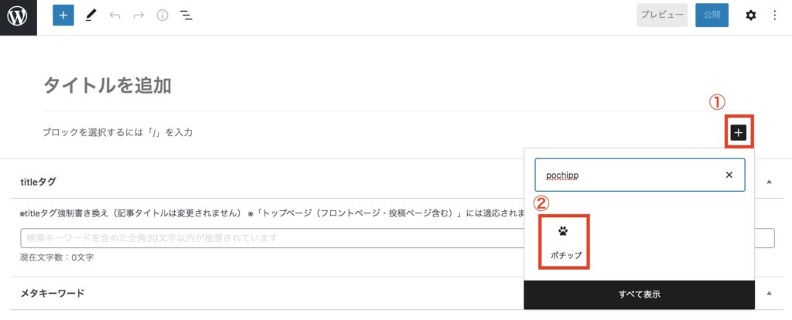
Task: Click the block search field with pochipp
Action: [x=640, y=175]
